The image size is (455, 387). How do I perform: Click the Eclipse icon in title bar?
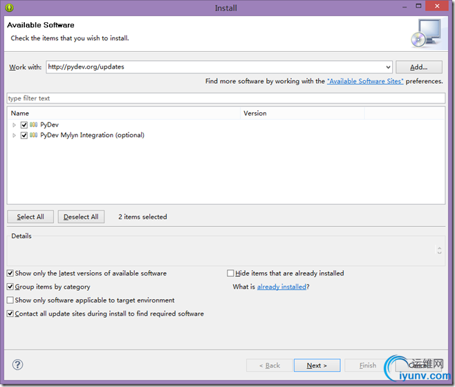click(x=9, y=8)
